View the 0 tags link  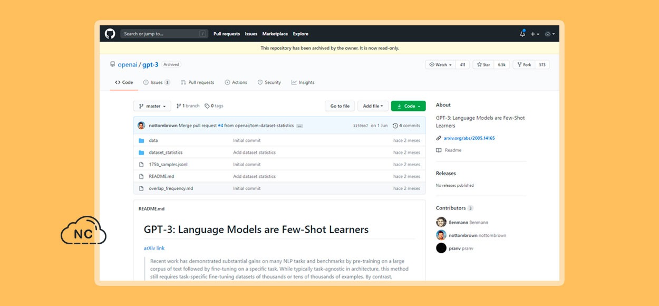(x=214, y=106)
